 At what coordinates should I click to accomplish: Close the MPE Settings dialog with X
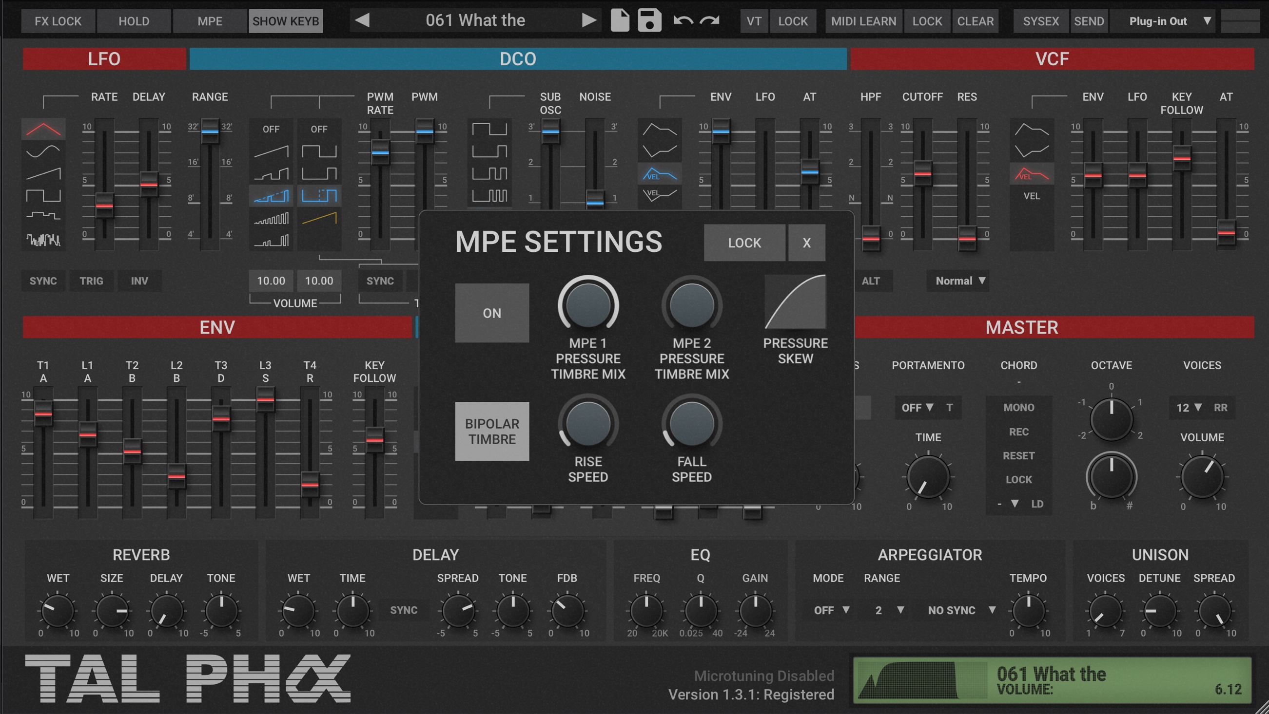click(x=806, y=243)
